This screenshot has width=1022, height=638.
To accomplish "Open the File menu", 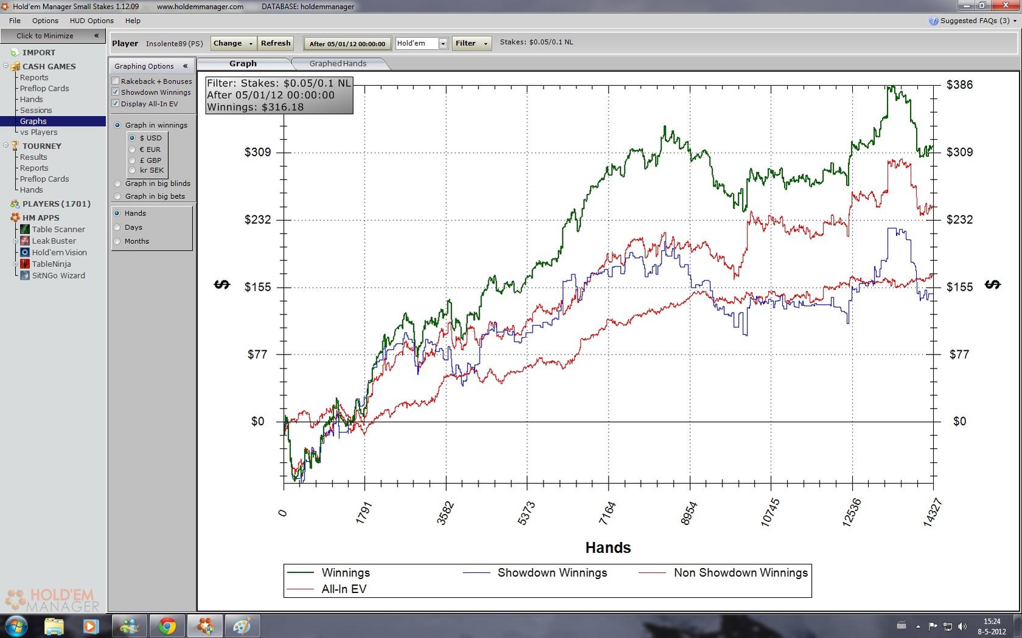I will 15,21.
